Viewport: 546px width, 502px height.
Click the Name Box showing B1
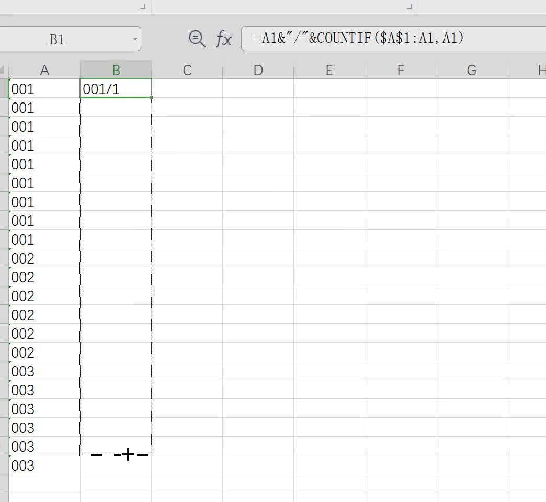70,39
